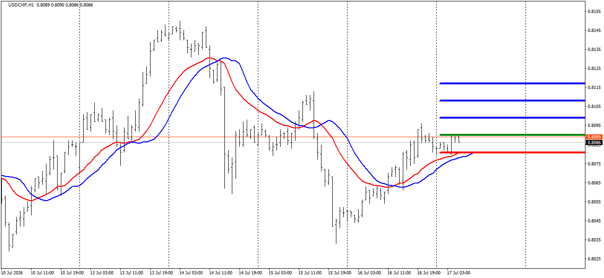Viewport: 604px width, 278px height.
Task: Click the 0.8025 price scale label
Action: point(595,259)
